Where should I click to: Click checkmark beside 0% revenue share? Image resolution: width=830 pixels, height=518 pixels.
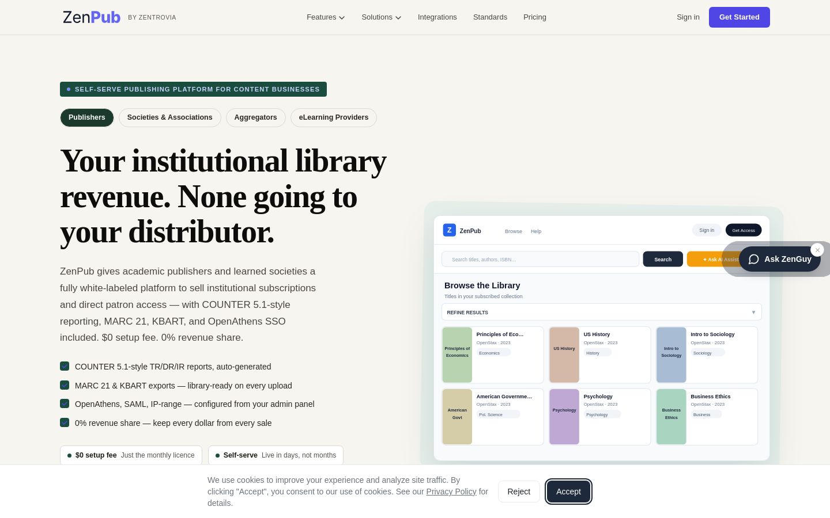click(x=65, y=422)
